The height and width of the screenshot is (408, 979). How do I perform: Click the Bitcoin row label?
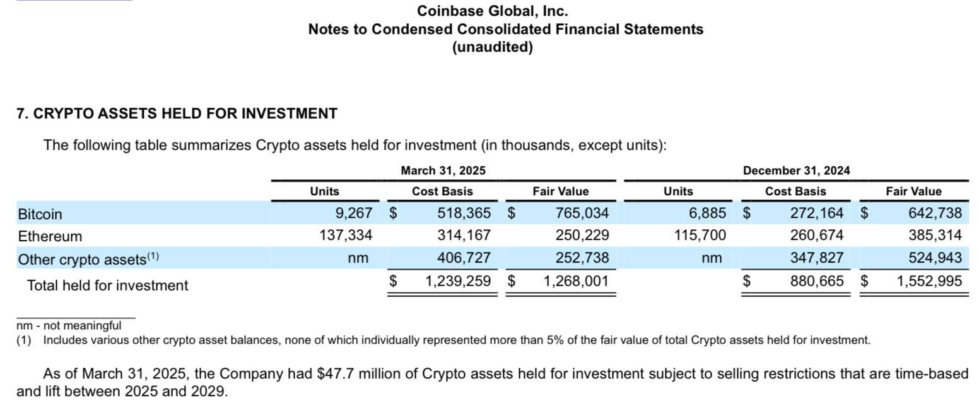pos(40,214)
